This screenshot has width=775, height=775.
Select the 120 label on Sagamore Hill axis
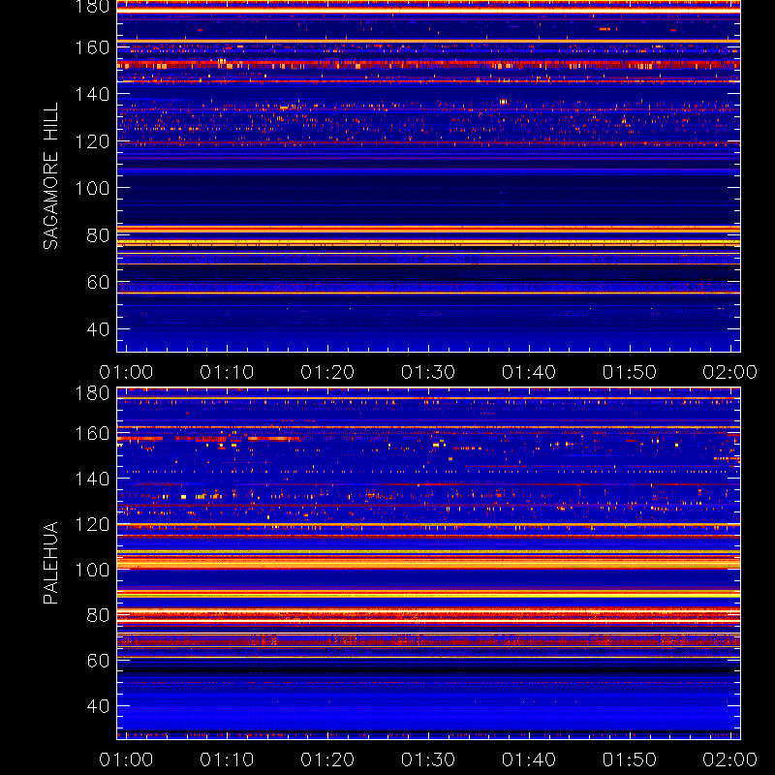click(92, 141)
